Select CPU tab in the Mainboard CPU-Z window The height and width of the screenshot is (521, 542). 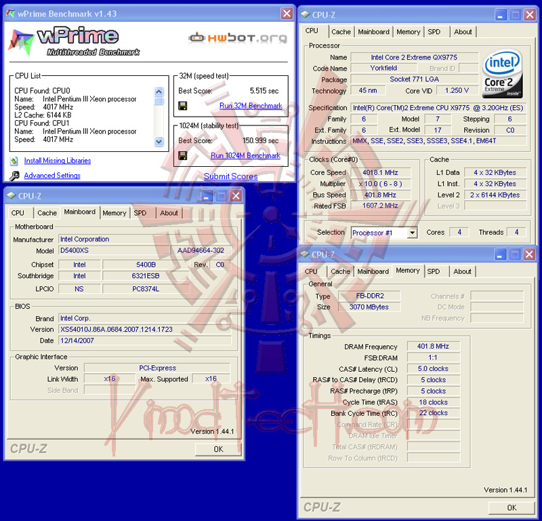(18, 213)
